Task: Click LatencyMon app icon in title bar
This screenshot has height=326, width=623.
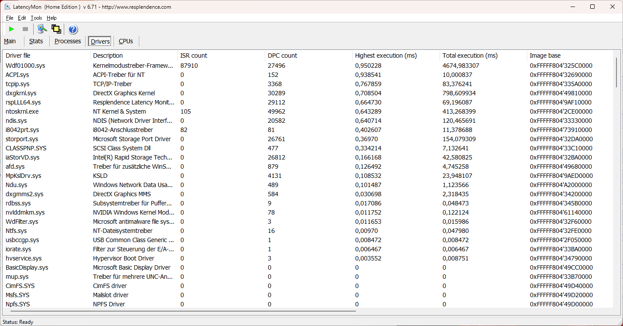Action: coord(7,7)
